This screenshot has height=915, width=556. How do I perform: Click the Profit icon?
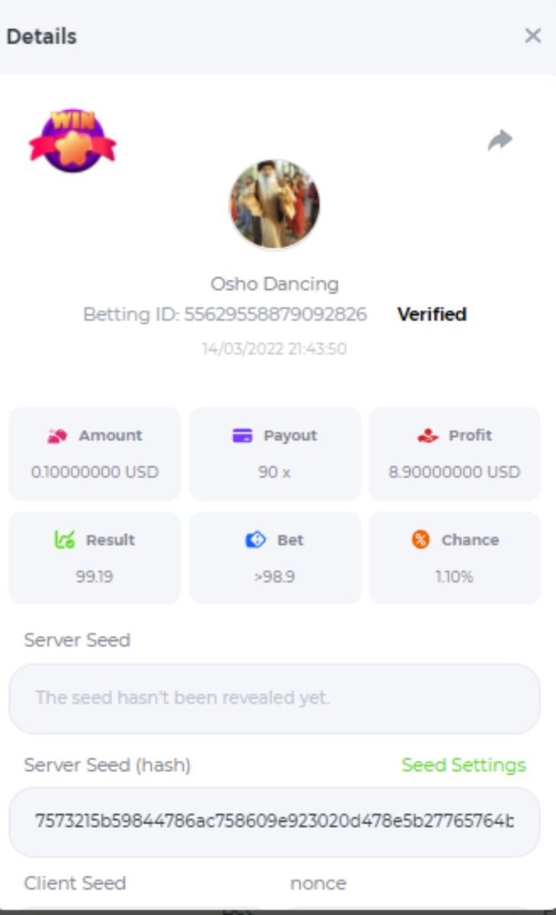pos(428,436)
